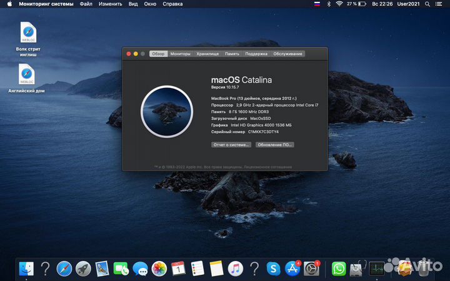Open Spotlight search magnifier
The width and height of the screenshot is (450, 281).
point(427,4)
